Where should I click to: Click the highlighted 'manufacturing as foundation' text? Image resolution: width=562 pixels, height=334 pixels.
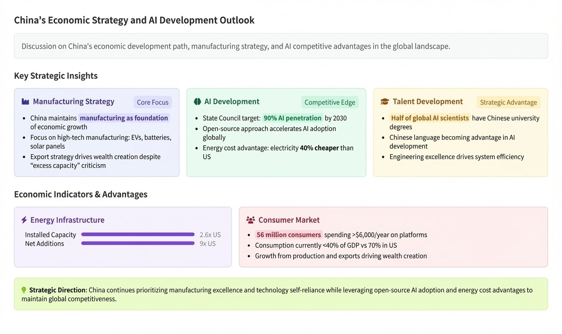click(x=124, y=118)
